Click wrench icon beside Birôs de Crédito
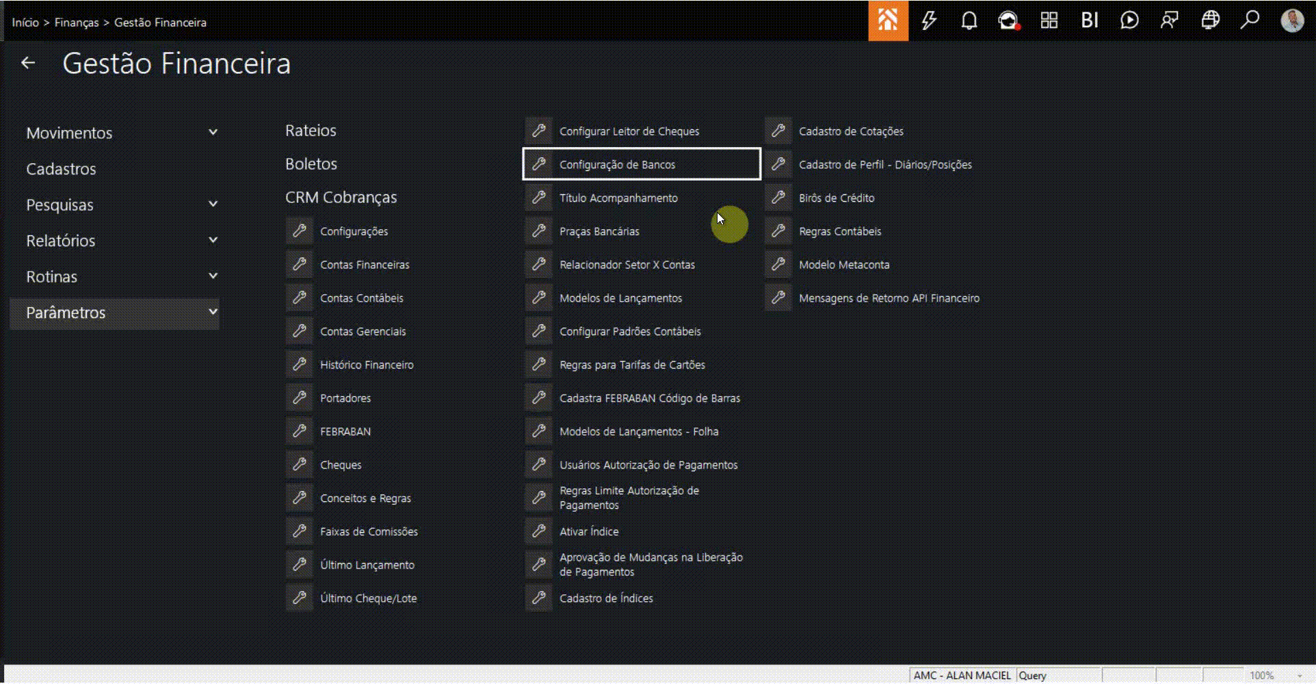This screenshot has width=1316, height=684. [778, 198]
